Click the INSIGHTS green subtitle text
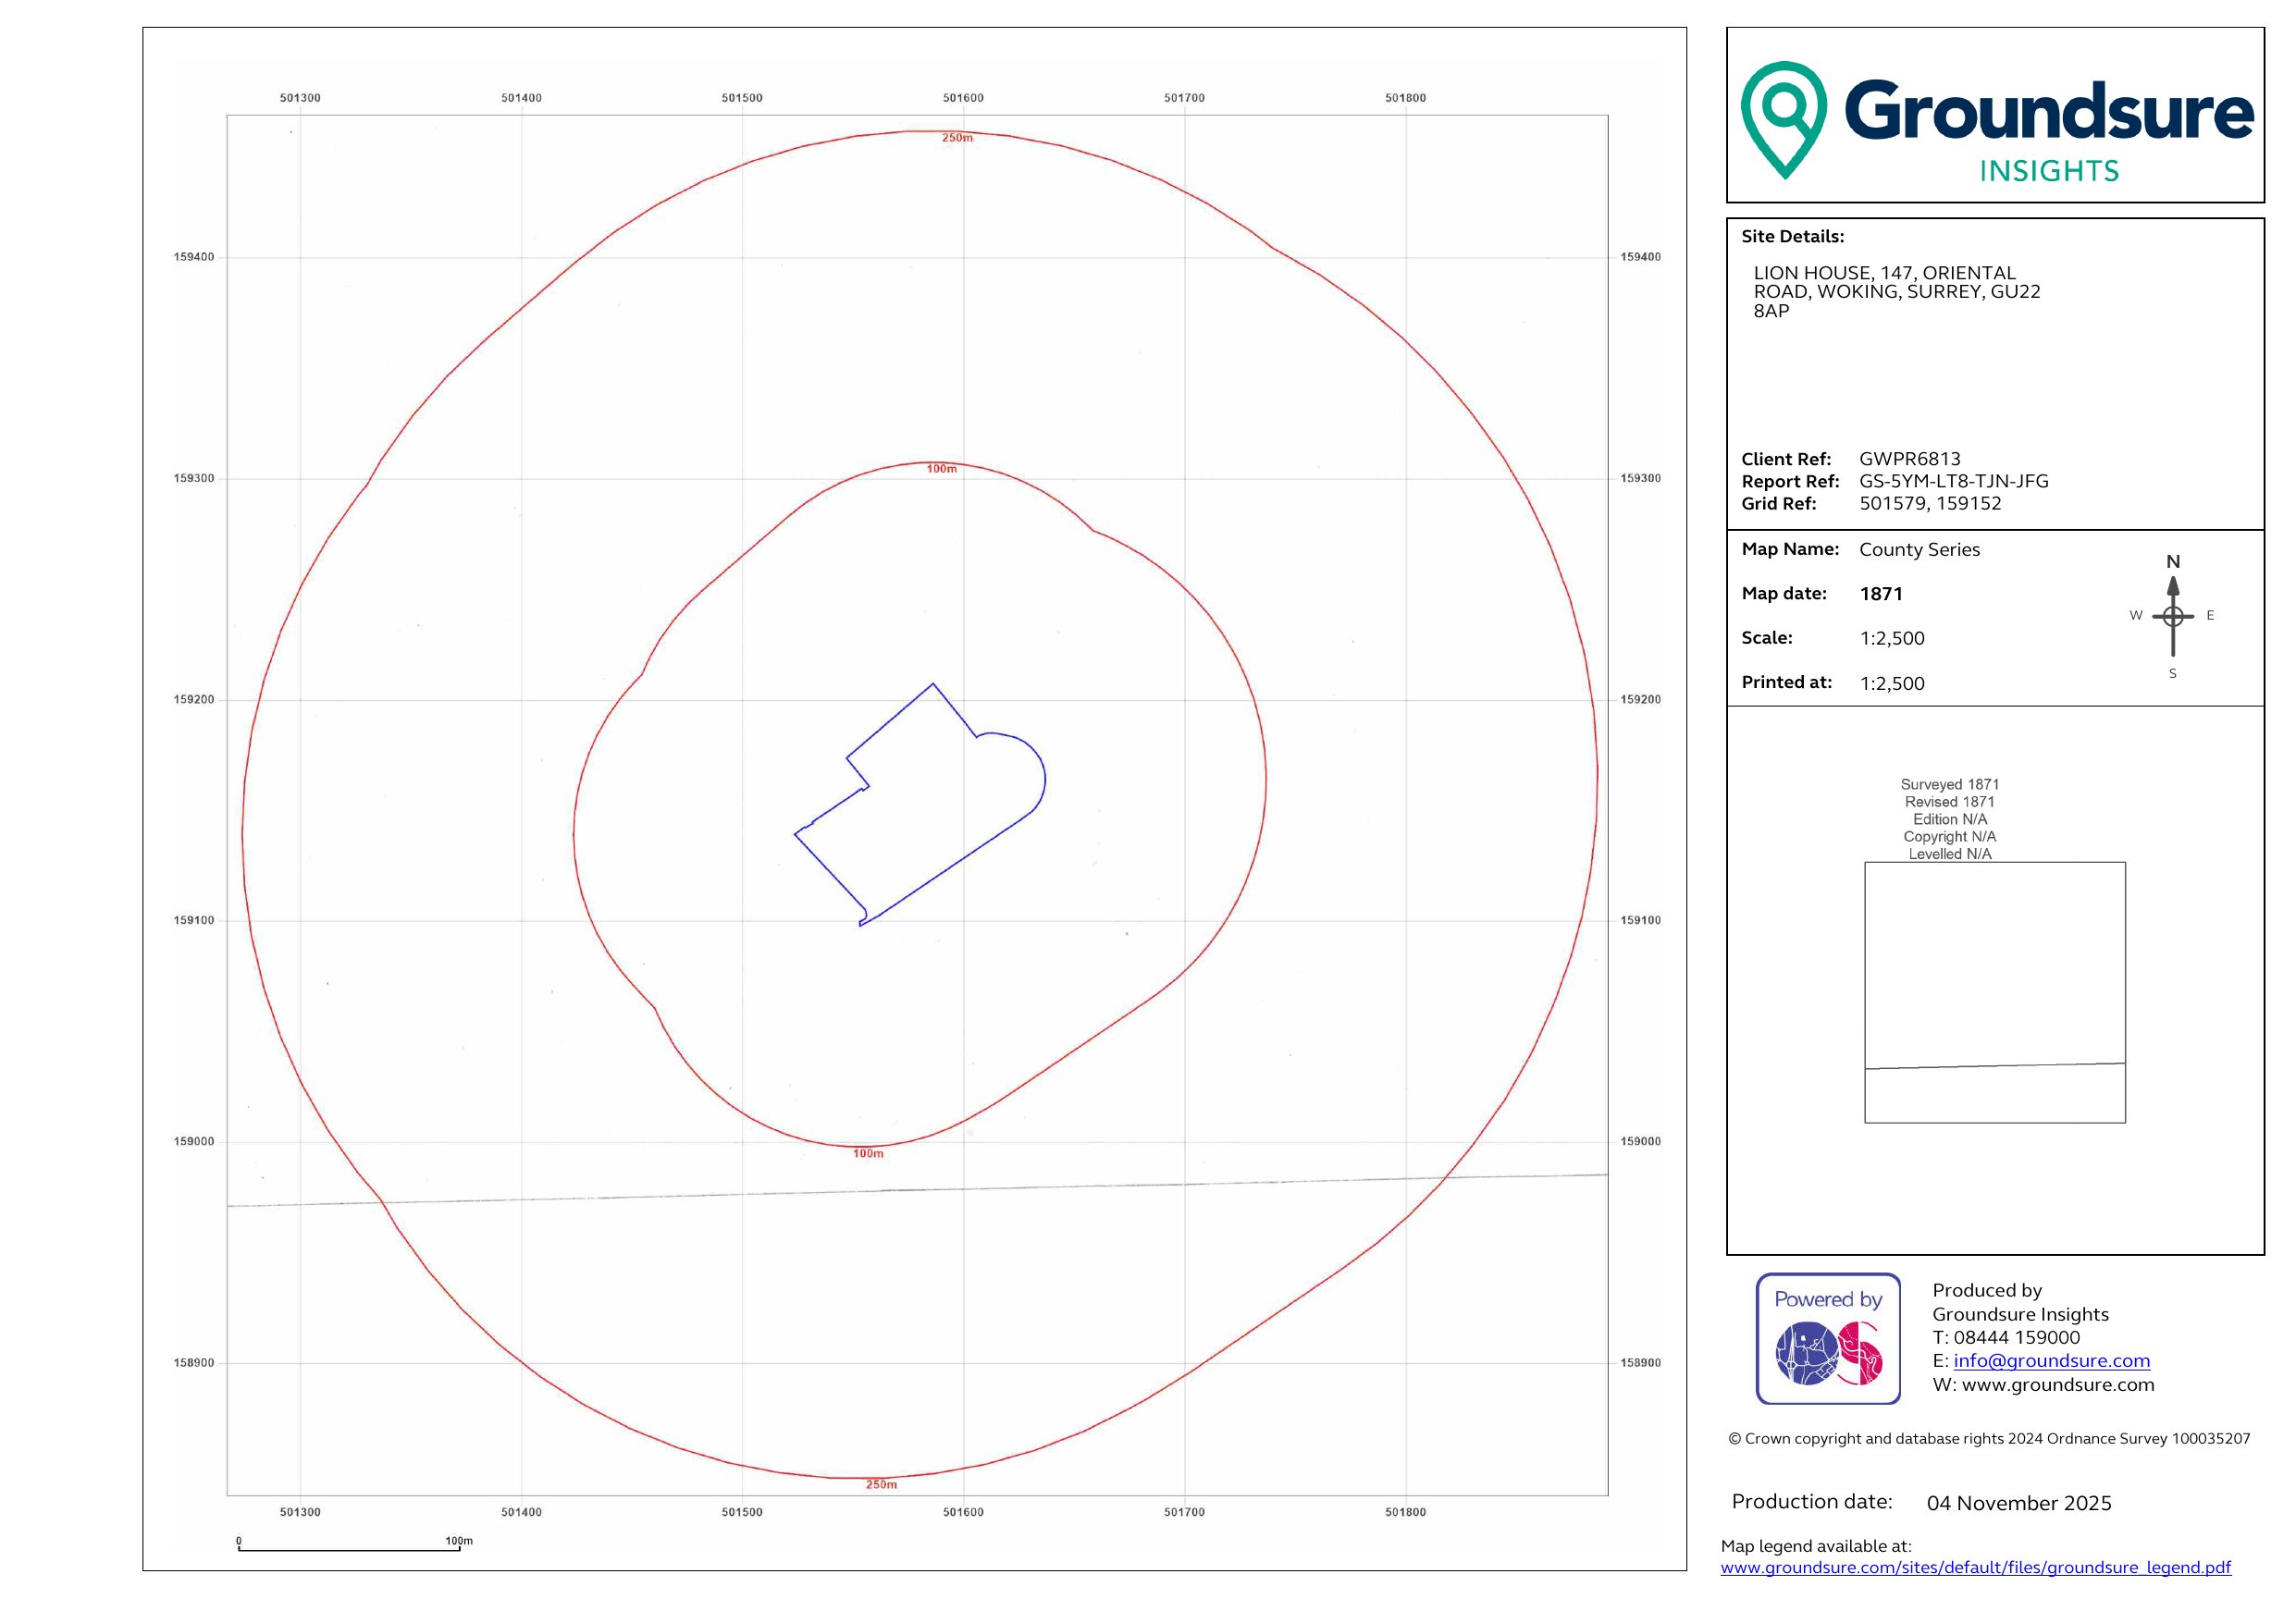The height and width of the screenshot is (1623, 2296). [2049, 171]
